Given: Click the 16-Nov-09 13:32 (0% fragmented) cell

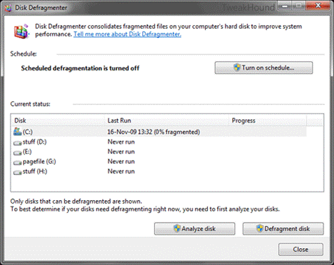Looking at the screenshot, I should [x=154, y=132].
